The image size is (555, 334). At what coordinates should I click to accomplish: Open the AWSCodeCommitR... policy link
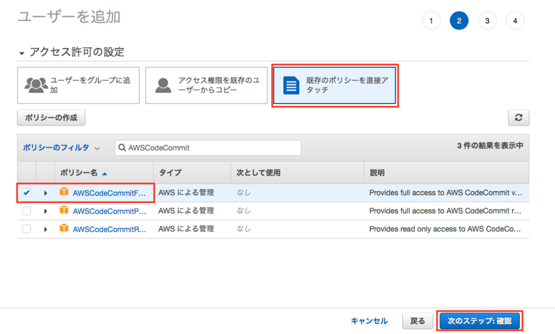[109, 229]
